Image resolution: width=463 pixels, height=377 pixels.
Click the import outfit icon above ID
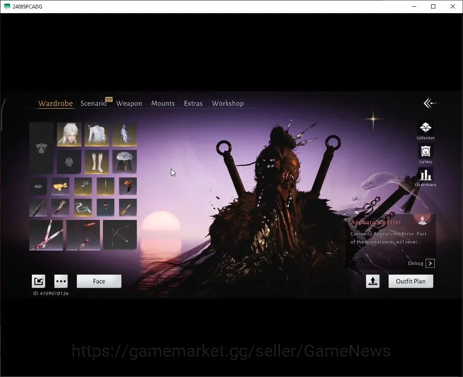click(x=38, y=281)
